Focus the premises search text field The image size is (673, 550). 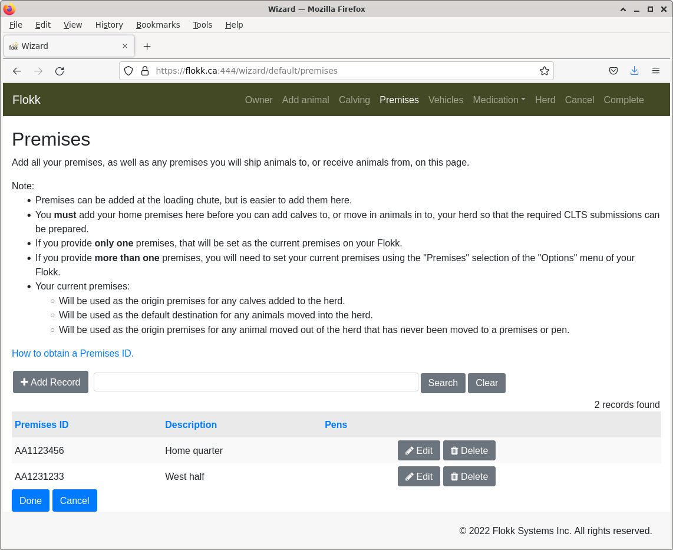click(256, 382)
